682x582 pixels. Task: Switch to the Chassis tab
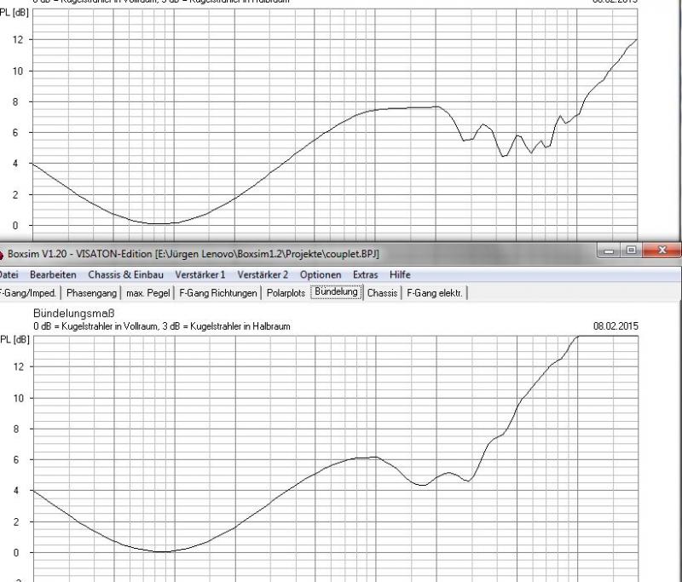[x=382, y=293]
